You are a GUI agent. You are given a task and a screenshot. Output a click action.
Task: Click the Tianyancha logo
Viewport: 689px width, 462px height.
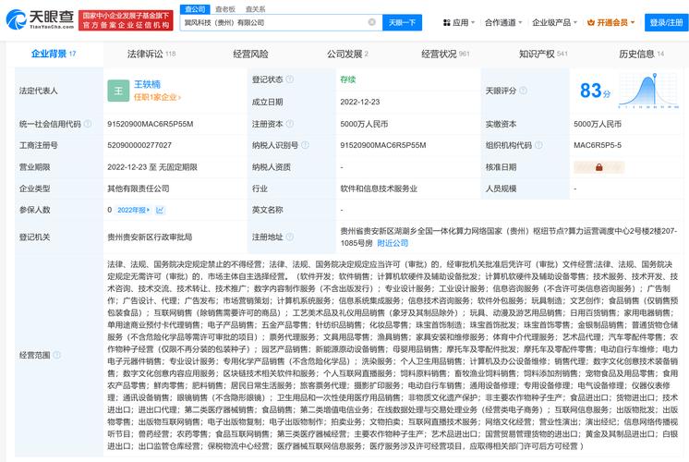click(x=40, y=18)
